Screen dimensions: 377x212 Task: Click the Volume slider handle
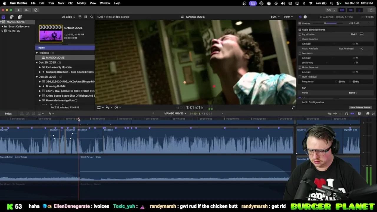point(325,23)
